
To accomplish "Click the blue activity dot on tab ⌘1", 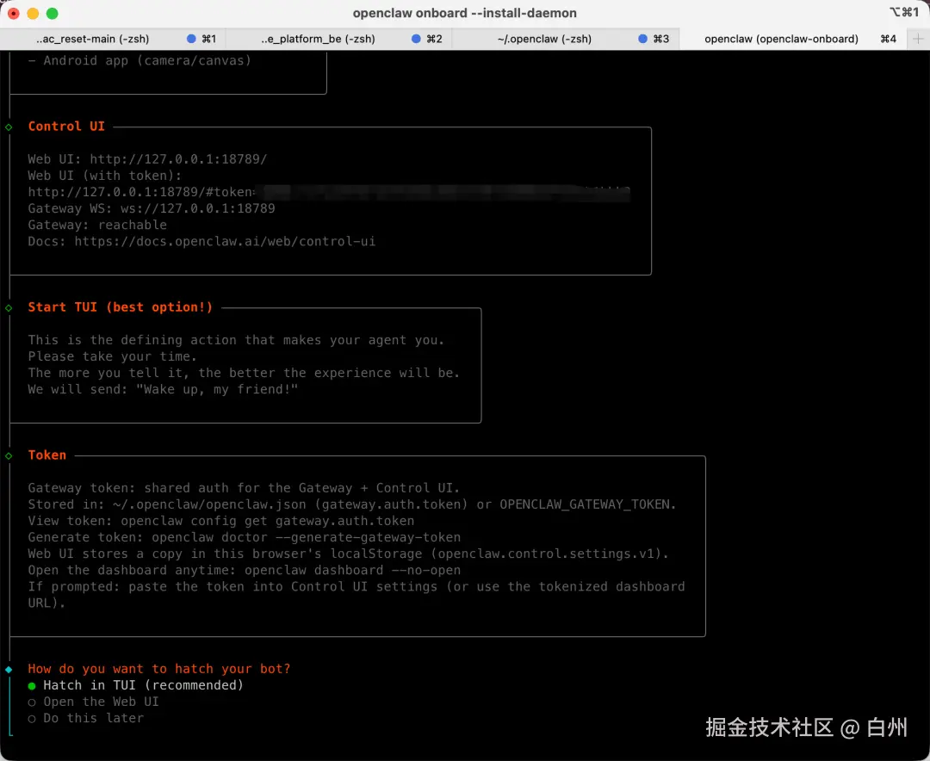I will pos(191,39).
